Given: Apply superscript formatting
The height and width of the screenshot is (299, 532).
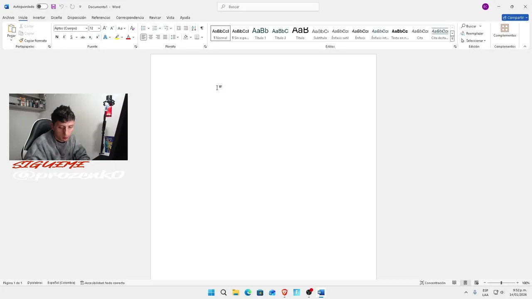Looking at the screenshot, I should [x=98, y=37].
